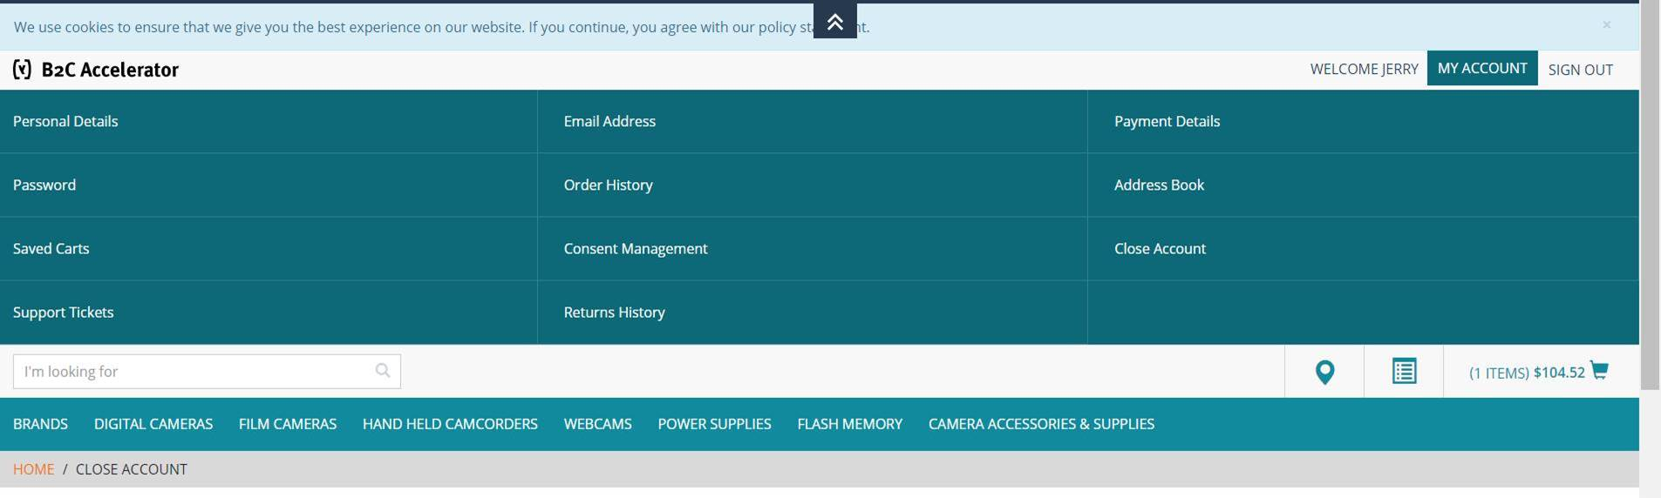The image size is (1661, 498).
Task: Collapse panel with double chevron icon
Action: pos(834,22)
